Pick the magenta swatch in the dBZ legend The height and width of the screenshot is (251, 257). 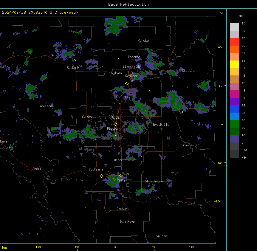point(234,94)
